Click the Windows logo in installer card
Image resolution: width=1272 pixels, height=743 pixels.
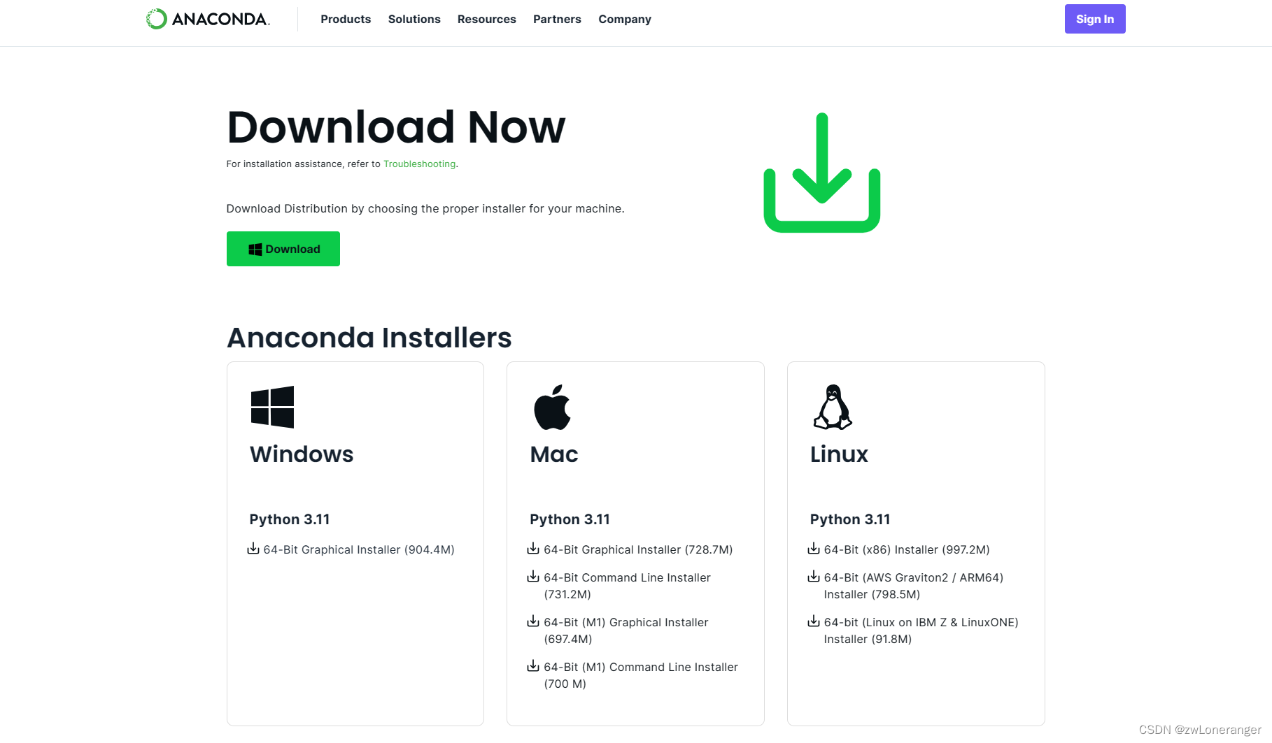click(272, 407)
